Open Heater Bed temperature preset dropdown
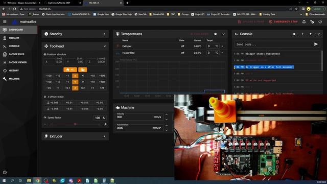 pos(222,53)
